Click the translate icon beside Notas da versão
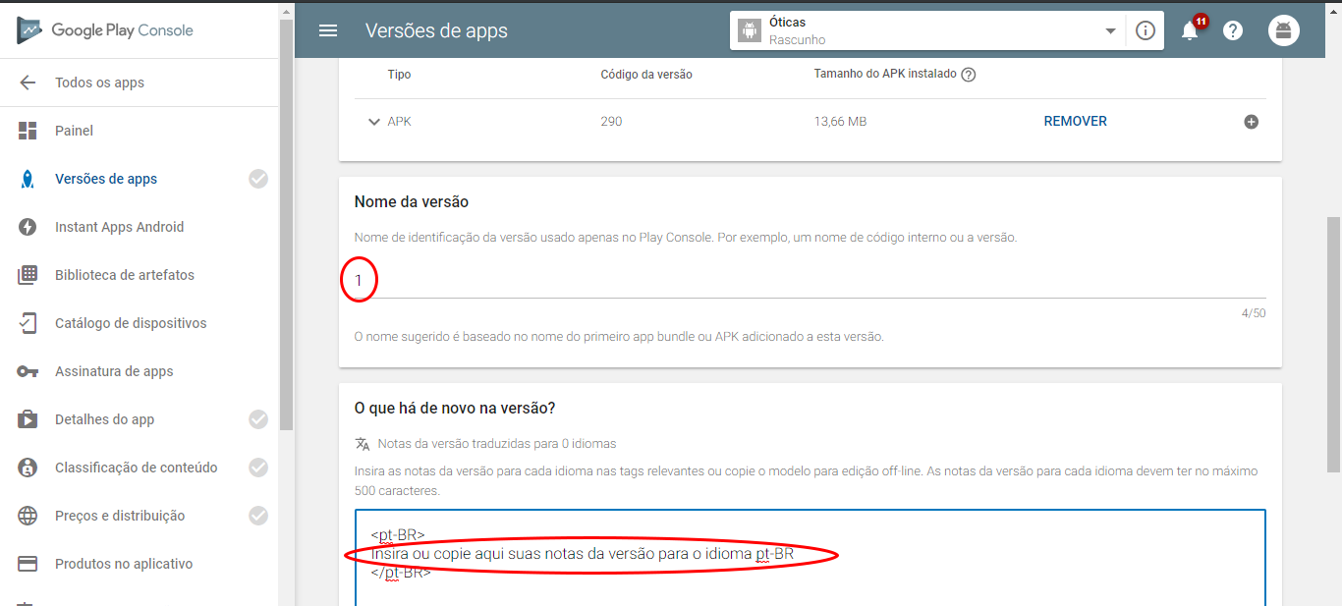This screenshot has width=1342, height=606. click(x=363, y=444)
